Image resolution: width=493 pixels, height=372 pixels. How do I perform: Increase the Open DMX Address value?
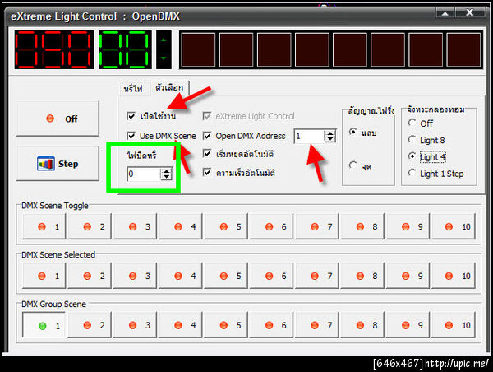[330, 133]
